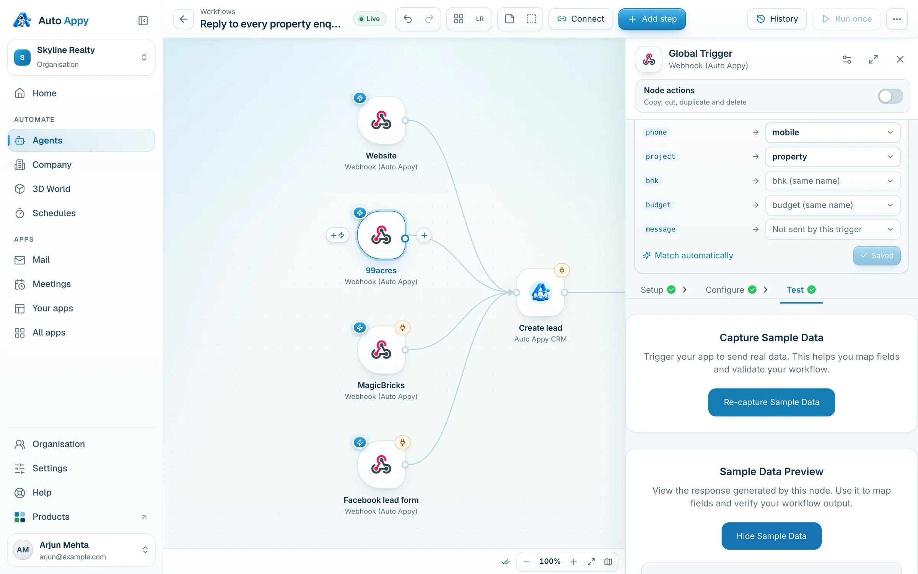The height and width of the screenshot is (574, 918).
Task: Add another trigger beside 99acres node
Action: (x=337, y=235)
